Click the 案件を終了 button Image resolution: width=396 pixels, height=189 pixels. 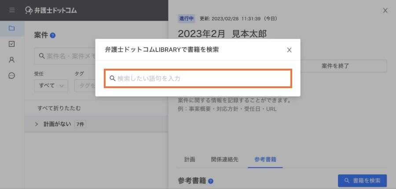pos(335,66)
